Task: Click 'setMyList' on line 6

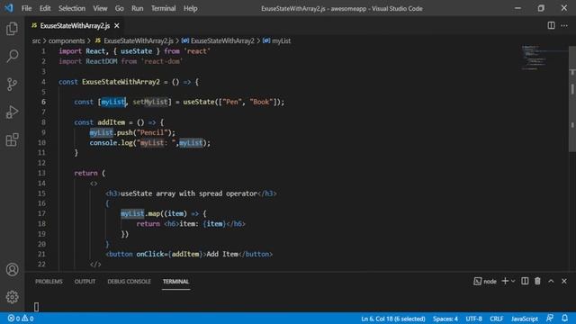Action: tap(150, 102)
